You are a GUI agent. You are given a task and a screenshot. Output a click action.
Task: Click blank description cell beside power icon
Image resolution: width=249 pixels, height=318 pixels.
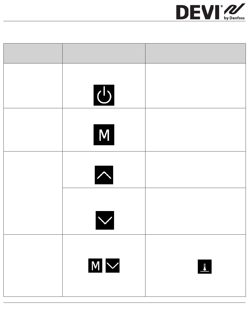(196, 86)
